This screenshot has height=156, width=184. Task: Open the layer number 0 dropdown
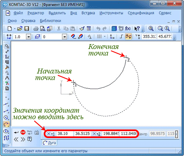click(65, 37)
